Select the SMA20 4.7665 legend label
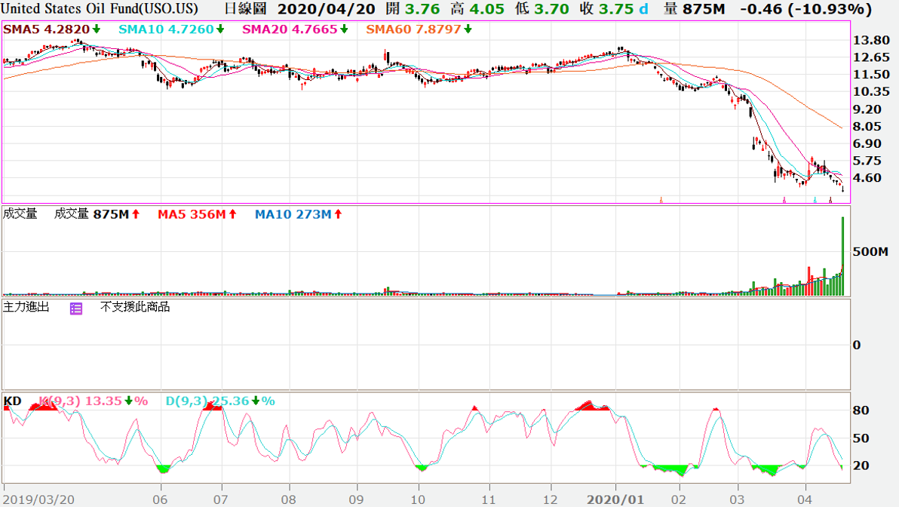The image size is (899, 507). [294, 29]
